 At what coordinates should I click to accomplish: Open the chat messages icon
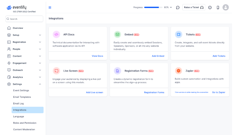(x=178, y=8)
